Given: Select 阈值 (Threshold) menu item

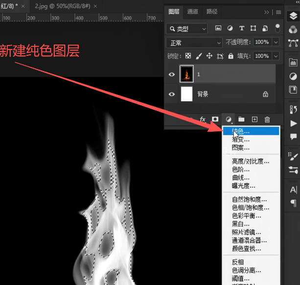Looking at the screenshot, I should pyautogui.click(x=251, y=279).
